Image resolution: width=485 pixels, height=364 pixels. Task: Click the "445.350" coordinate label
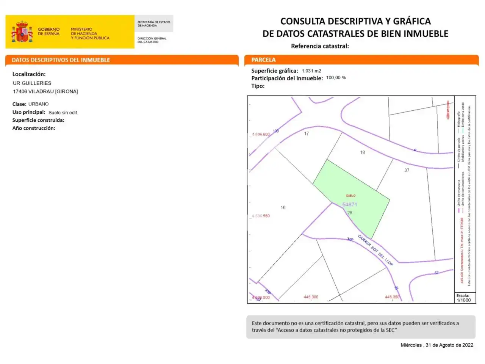392,297
